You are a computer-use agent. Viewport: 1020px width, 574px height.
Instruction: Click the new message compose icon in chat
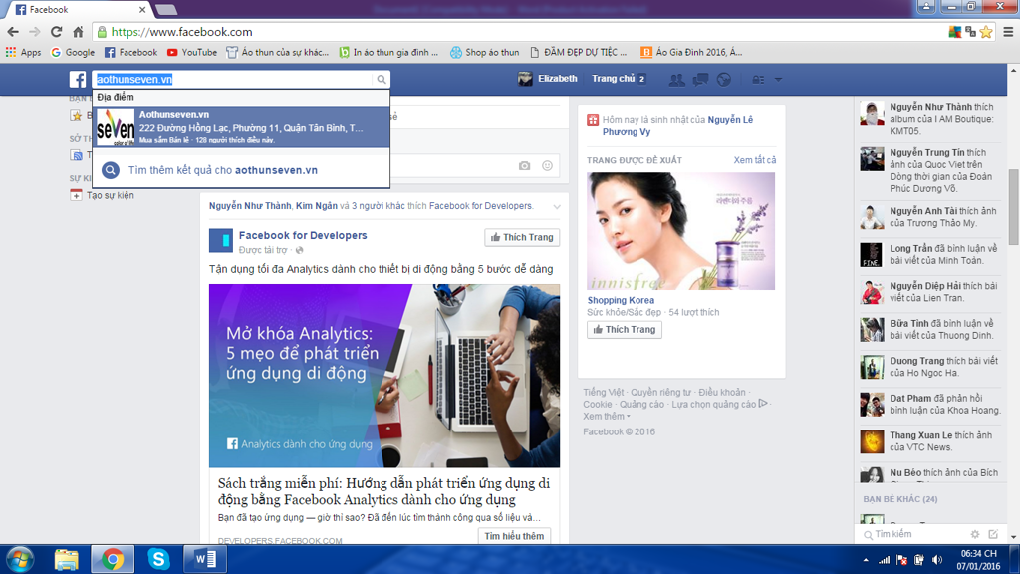[x=993, y=535]
